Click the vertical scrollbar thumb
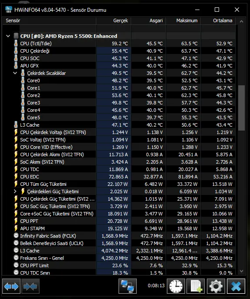 [x=241, y=108]
